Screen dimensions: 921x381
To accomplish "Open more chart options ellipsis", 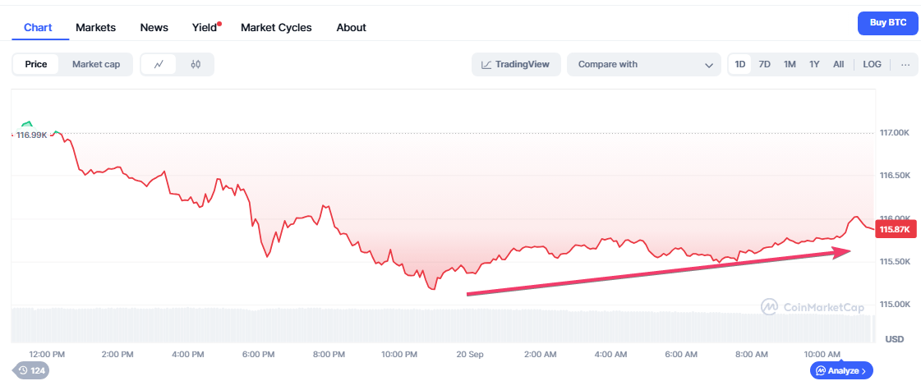I will (905, 65).
